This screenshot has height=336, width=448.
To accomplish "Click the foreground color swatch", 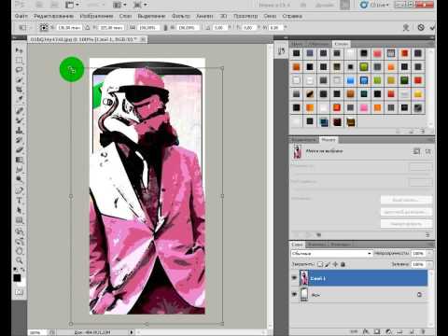I will click(x=17, y=277).
